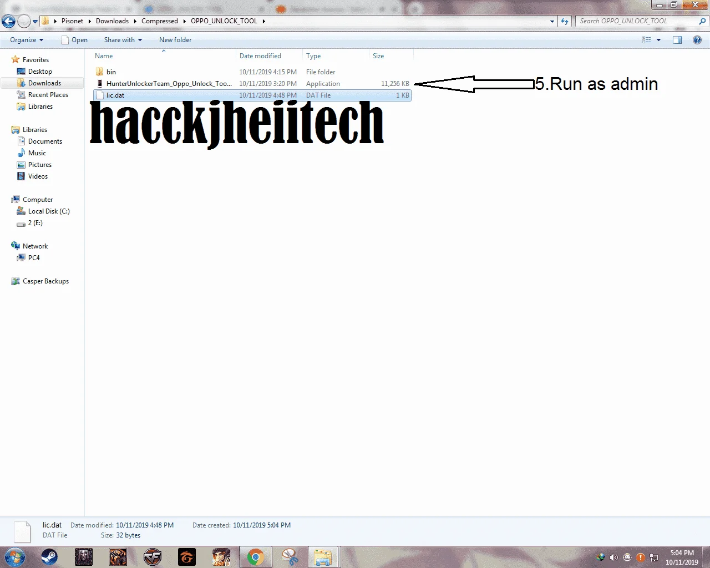Open the Videos library
Screen dimensions: 710x568
point(38,176)
